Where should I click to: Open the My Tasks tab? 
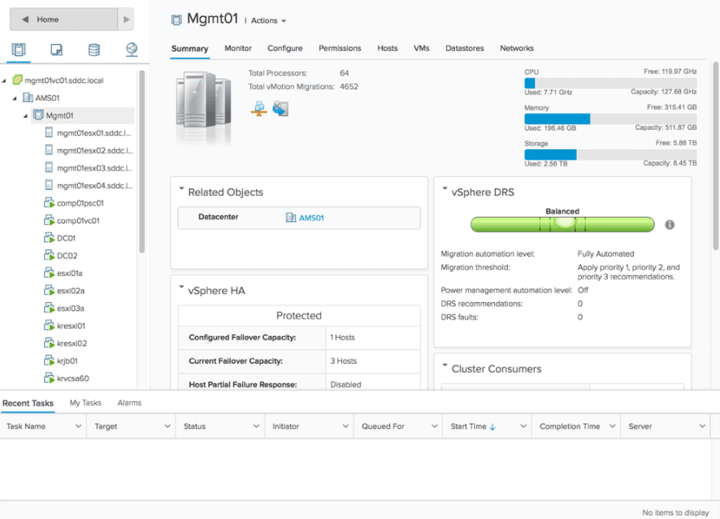(x=85, y=403)
